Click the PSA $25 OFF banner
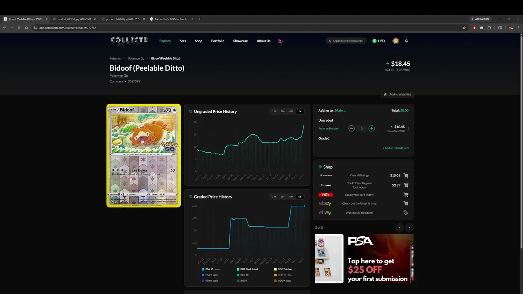The width and height of the screenshot is (523, 294). pyautogui.click(x=380, y=258)
